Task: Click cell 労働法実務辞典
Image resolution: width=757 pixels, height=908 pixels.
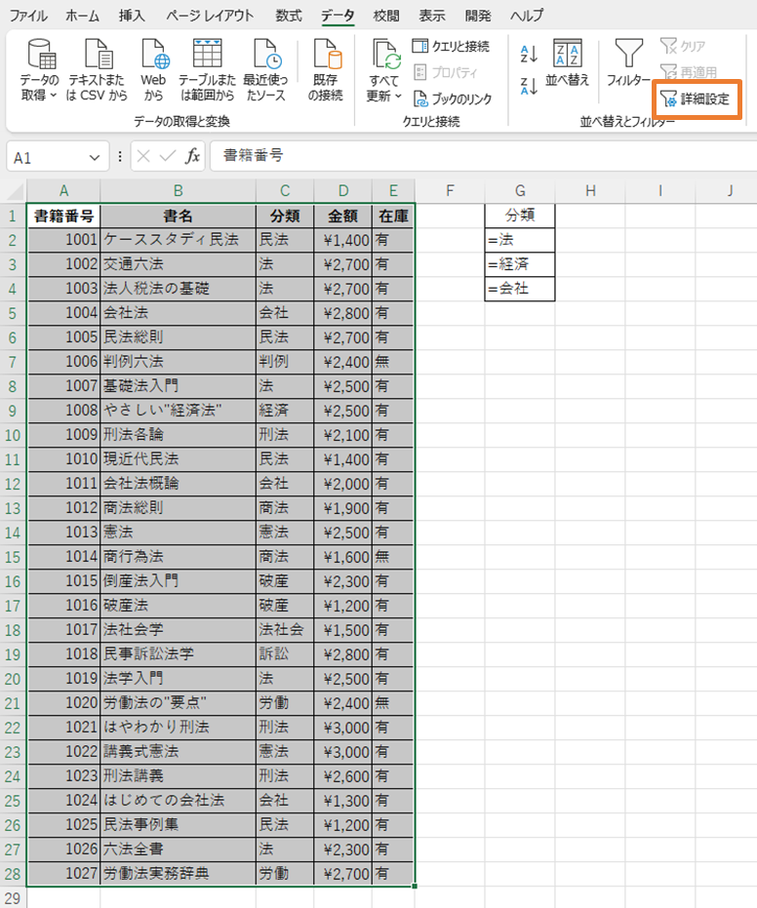Action: (179, 873)
